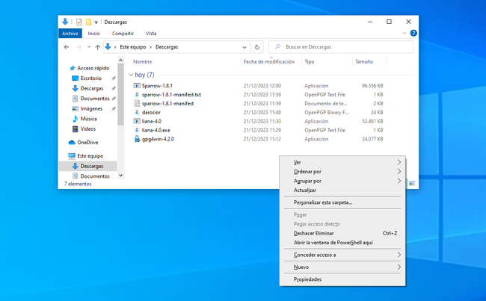Open the address bar history dropdown
The image size is (486, 301).
(x=244, y=47)
